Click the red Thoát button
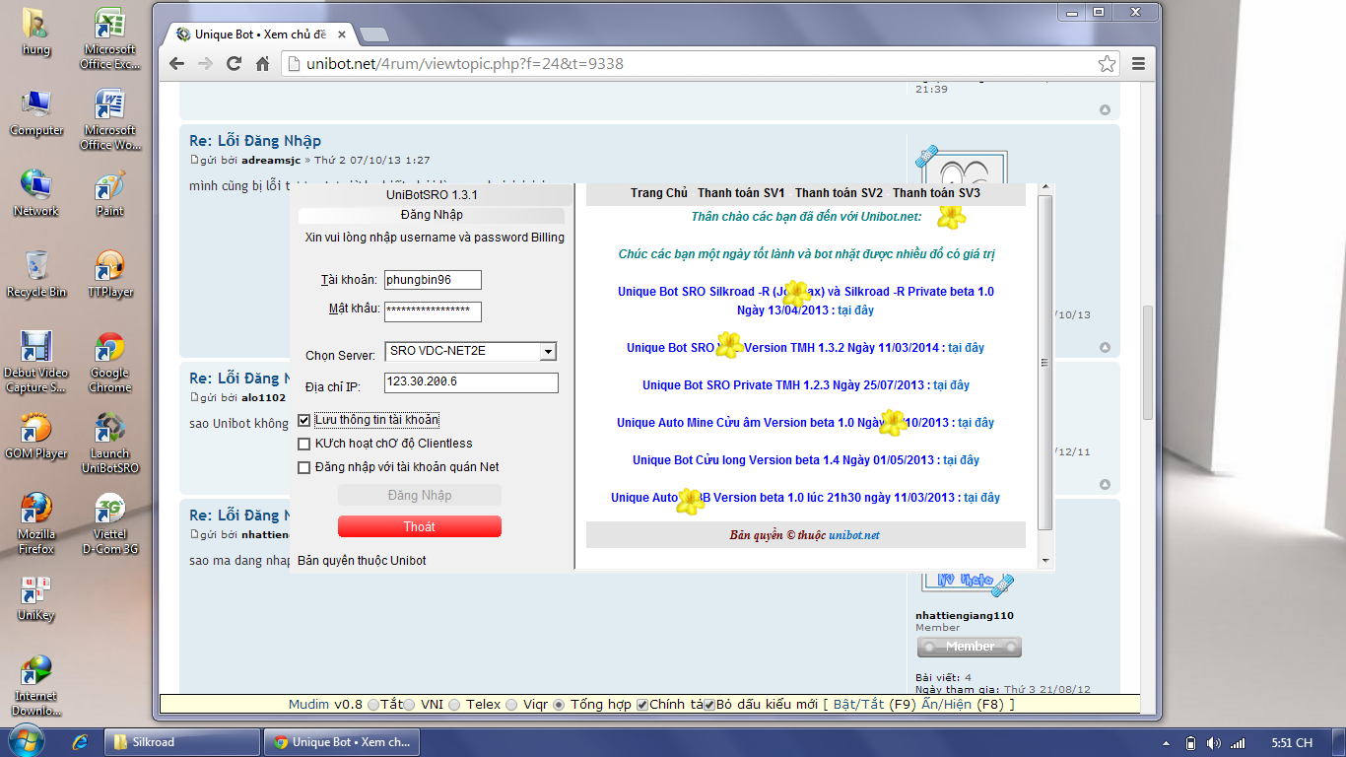 tap(420, 526)
